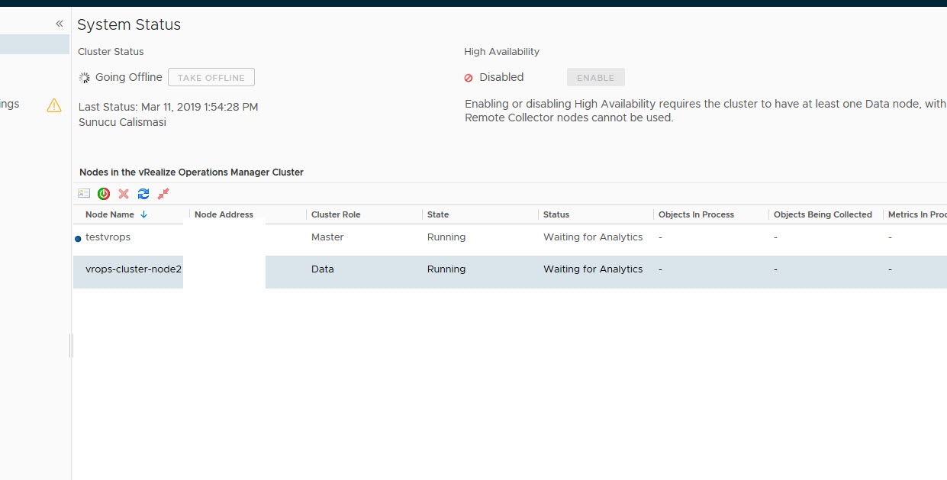
Task: Click the Status column header
Action: 556,214
